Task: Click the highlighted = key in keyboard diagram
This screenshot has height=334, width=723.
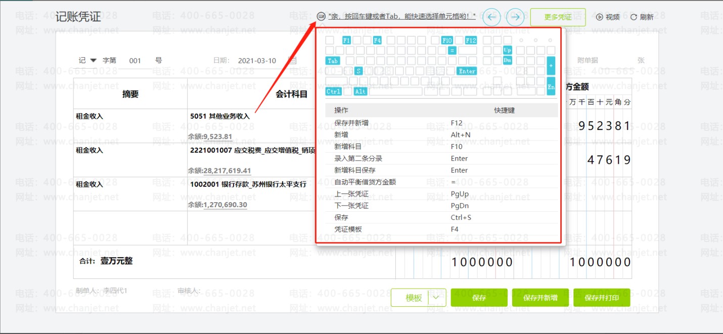Action: tap(452, 51)
